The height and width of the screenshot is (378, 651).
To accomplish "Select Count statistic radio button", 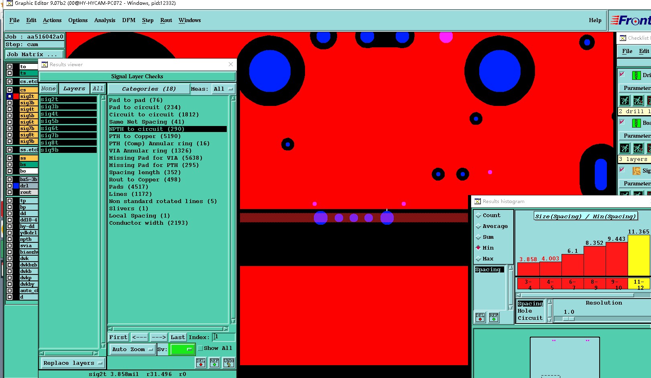I will pyautogui.click(x=478, y=215).
